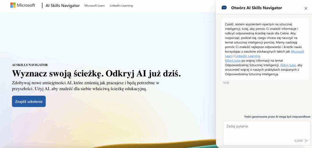Viewport: 312px width, 148px height.
Task: Click the small 'AI SKILLS NAVIGATOR' label above heading
Action: (x=30, y=65)
